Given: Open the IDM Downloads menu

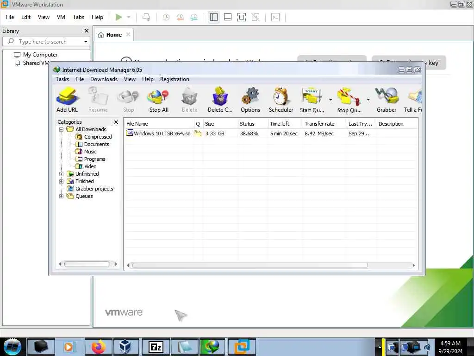Looking at the screenshot, I should click(x=104, y=79).
